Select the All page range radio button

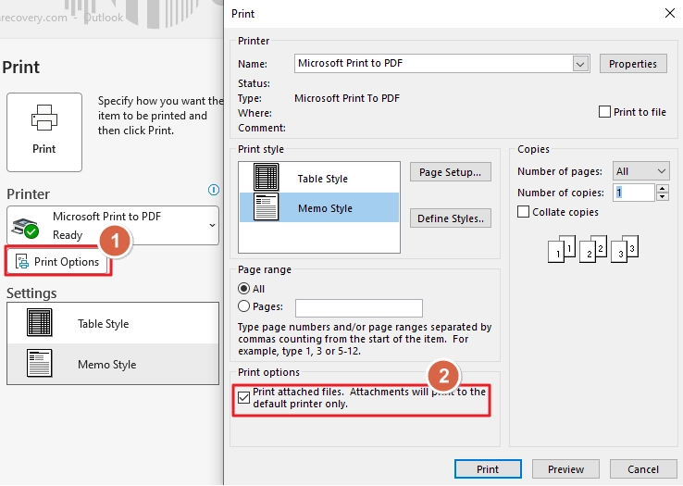(244, 289)
